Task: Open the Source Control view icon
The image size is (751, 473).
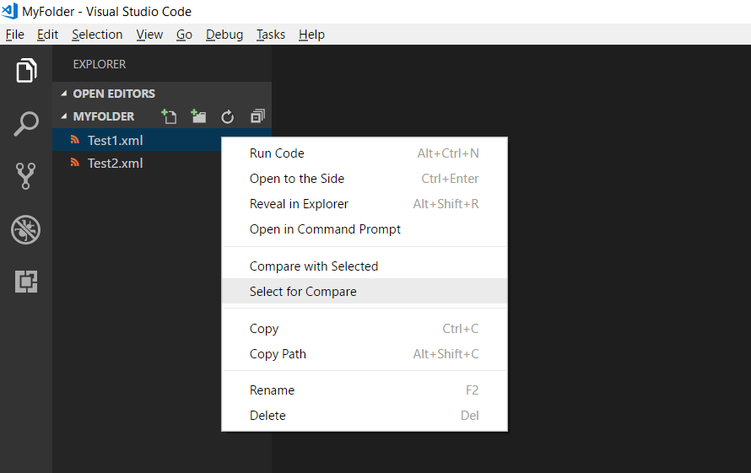Action: (x=26, y=176)
